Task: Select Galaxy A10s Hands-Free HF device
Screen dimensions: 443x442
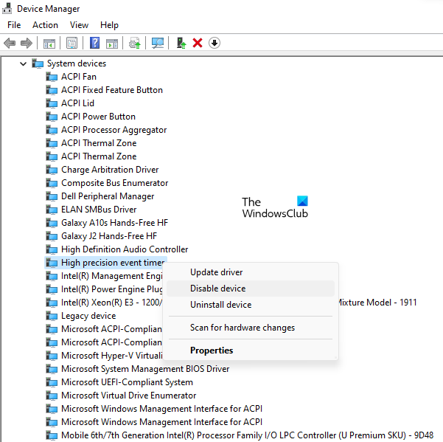Action: pyautogui.click(x=114, y=223)
